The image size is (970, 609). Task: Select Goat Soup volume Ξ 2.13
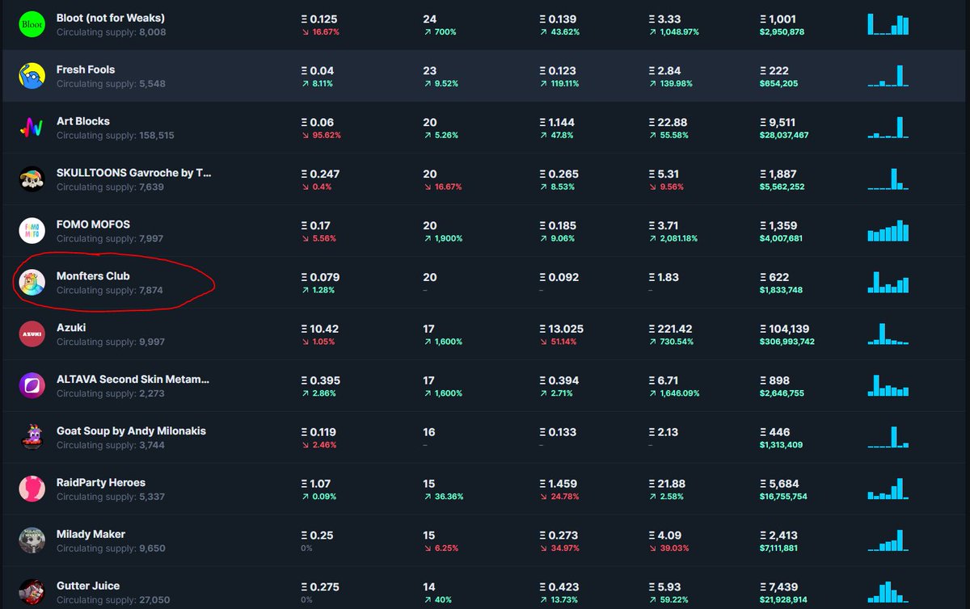click(664, 432)
